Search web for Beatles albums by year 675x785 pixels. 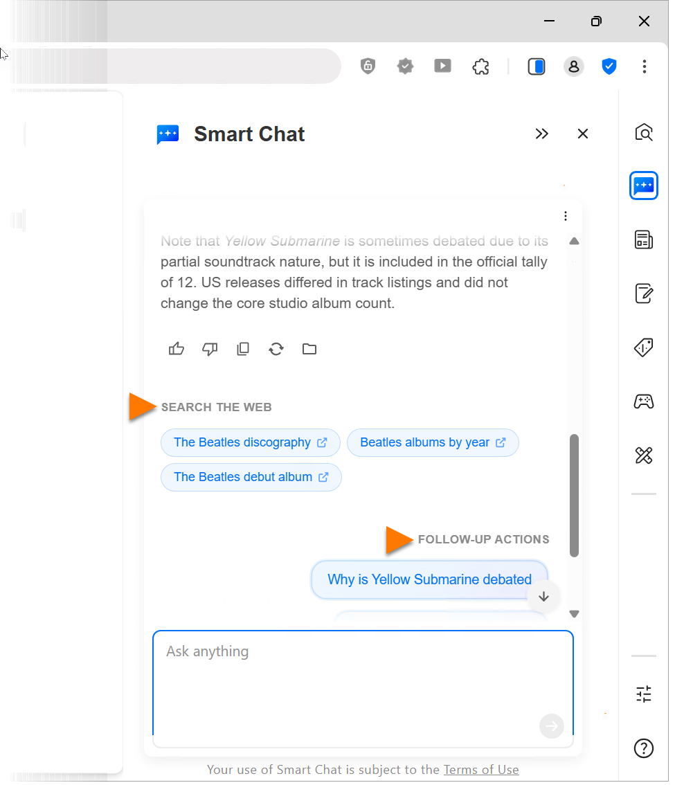coord(433,442)
